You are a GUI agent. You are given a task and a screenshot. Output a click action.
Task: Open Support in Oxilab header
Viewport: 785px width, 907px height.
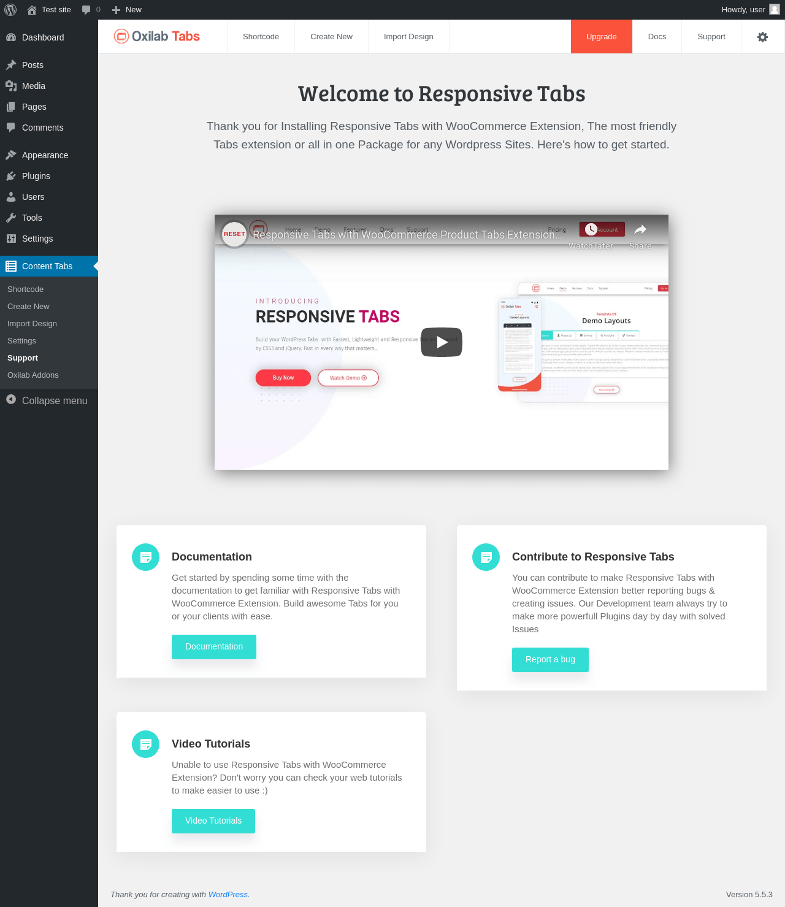pyautogui.click(x=711, y=37)
